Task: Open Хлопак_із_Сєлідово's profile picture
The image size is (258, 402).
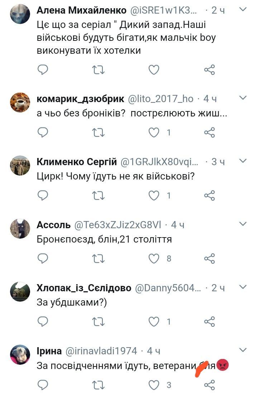Action: tap(20, 292)
